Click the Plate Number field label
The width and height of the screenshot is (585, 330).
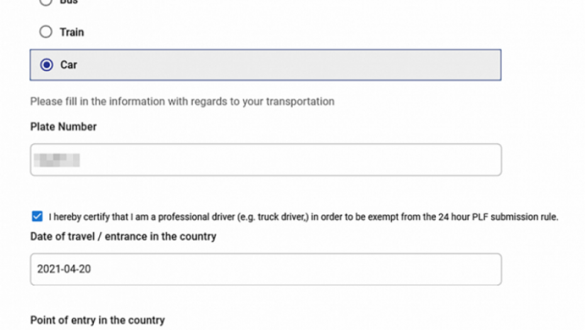click(64, 127)
